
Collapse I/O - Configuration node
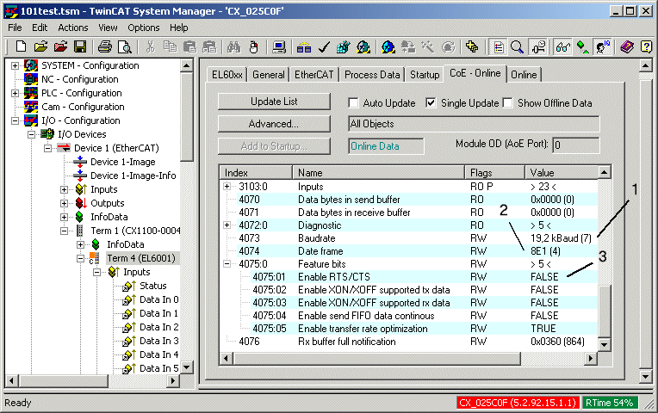(16, 120)
